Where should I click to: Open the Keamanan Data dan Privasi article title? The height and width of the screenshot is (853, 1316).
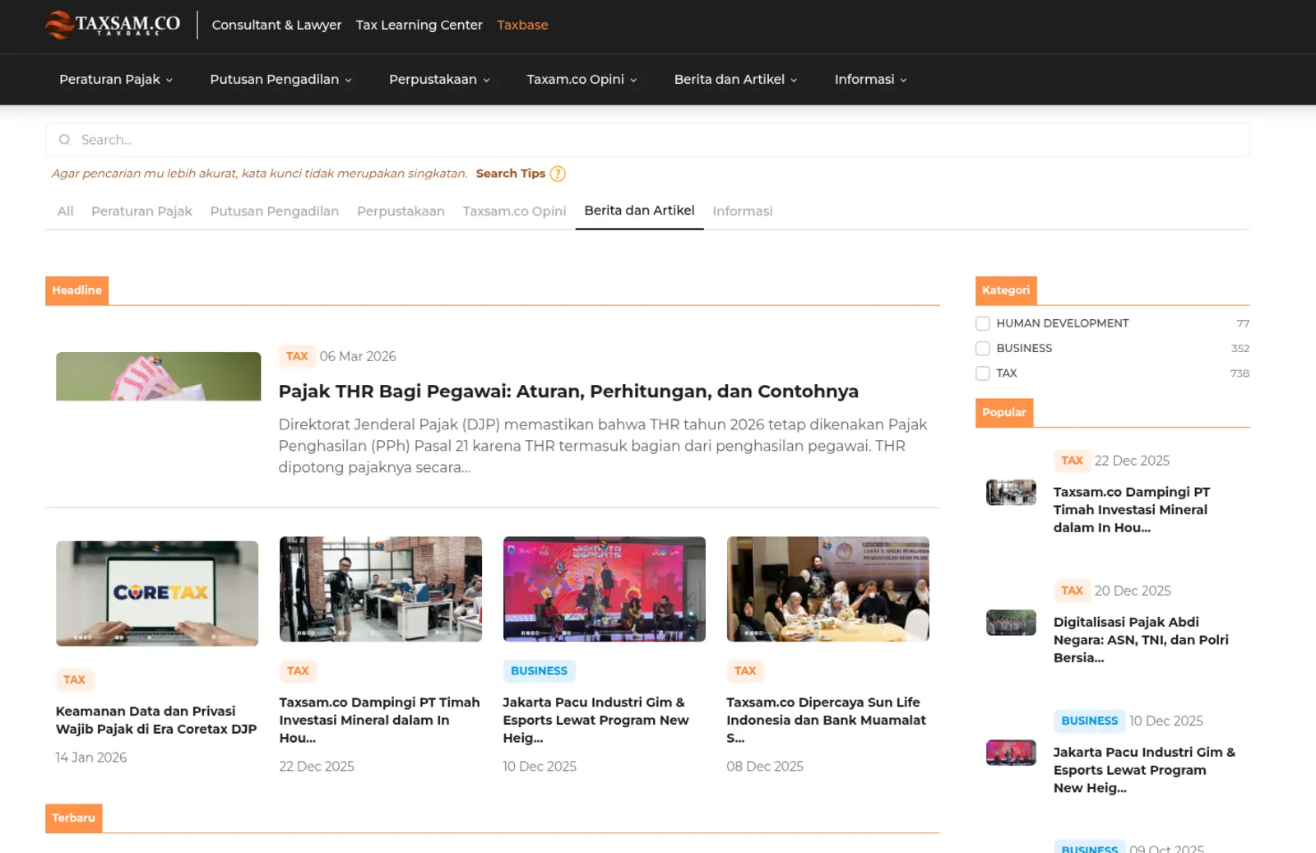coord(156,720)
